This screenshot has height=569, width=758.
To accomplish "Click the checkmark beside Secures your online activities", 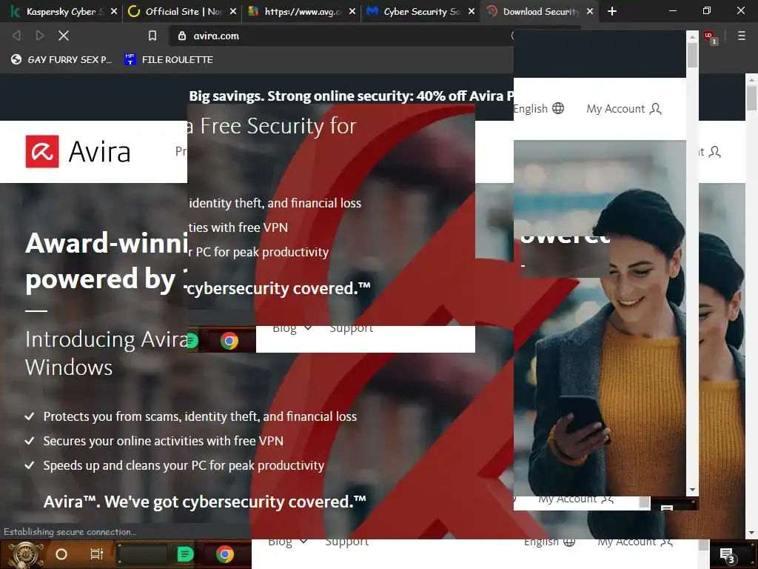I will coord(30,441).
